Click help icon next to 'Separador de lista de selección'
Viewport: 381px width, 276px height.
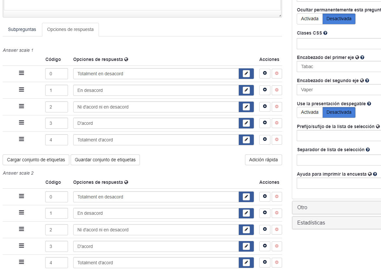point(368,150)
